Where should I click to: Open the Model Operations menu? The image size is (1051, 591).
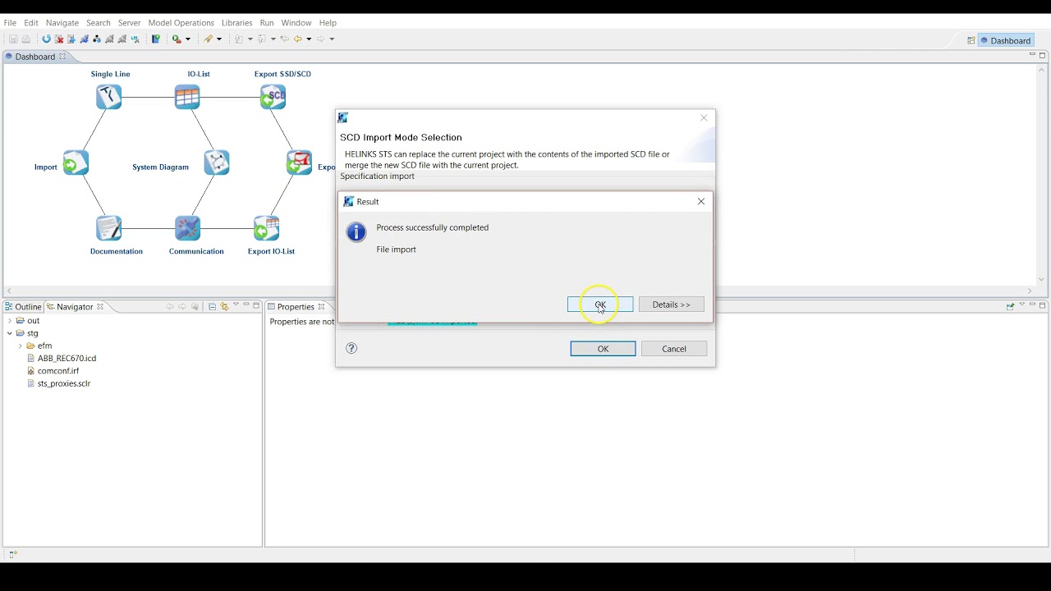pyautogui.click(x=181, y=22)
